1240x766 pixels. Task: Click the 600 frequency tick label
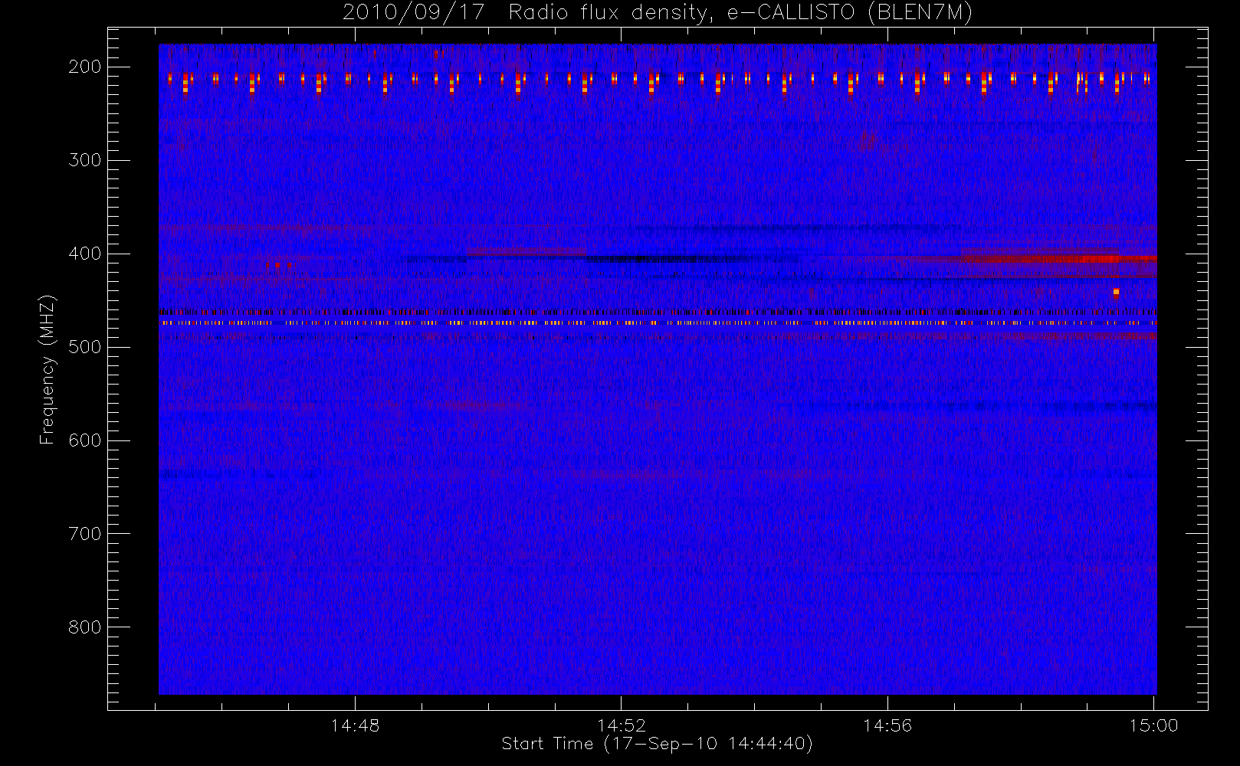point(84,440)
